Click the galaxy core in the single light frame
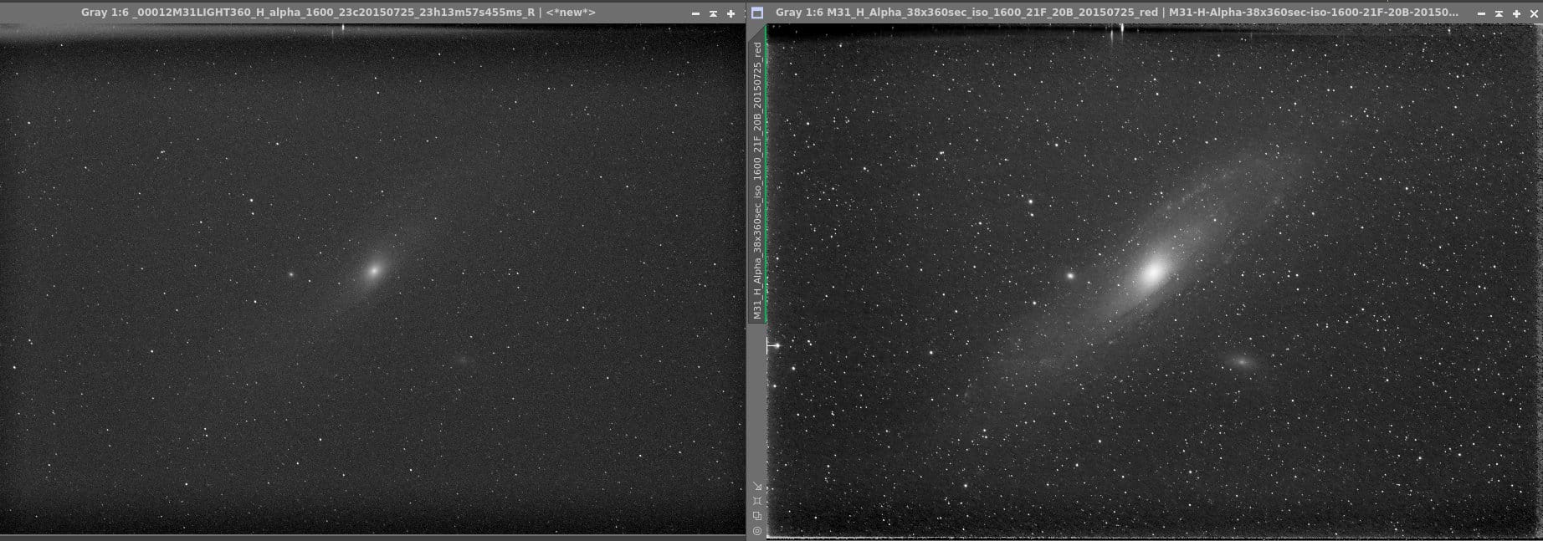The image size is (1543, 541). pos(374,269)
